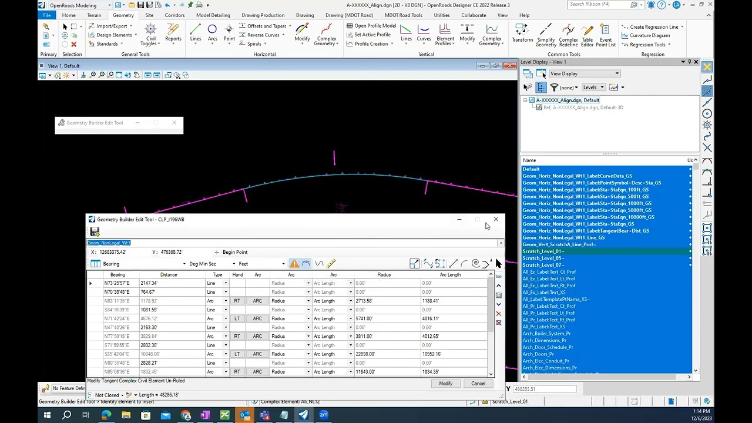Switch to the Corridors ribbon tab
Image resolution: width=752 pixels, height=423 pixels.
pos(174,15)
